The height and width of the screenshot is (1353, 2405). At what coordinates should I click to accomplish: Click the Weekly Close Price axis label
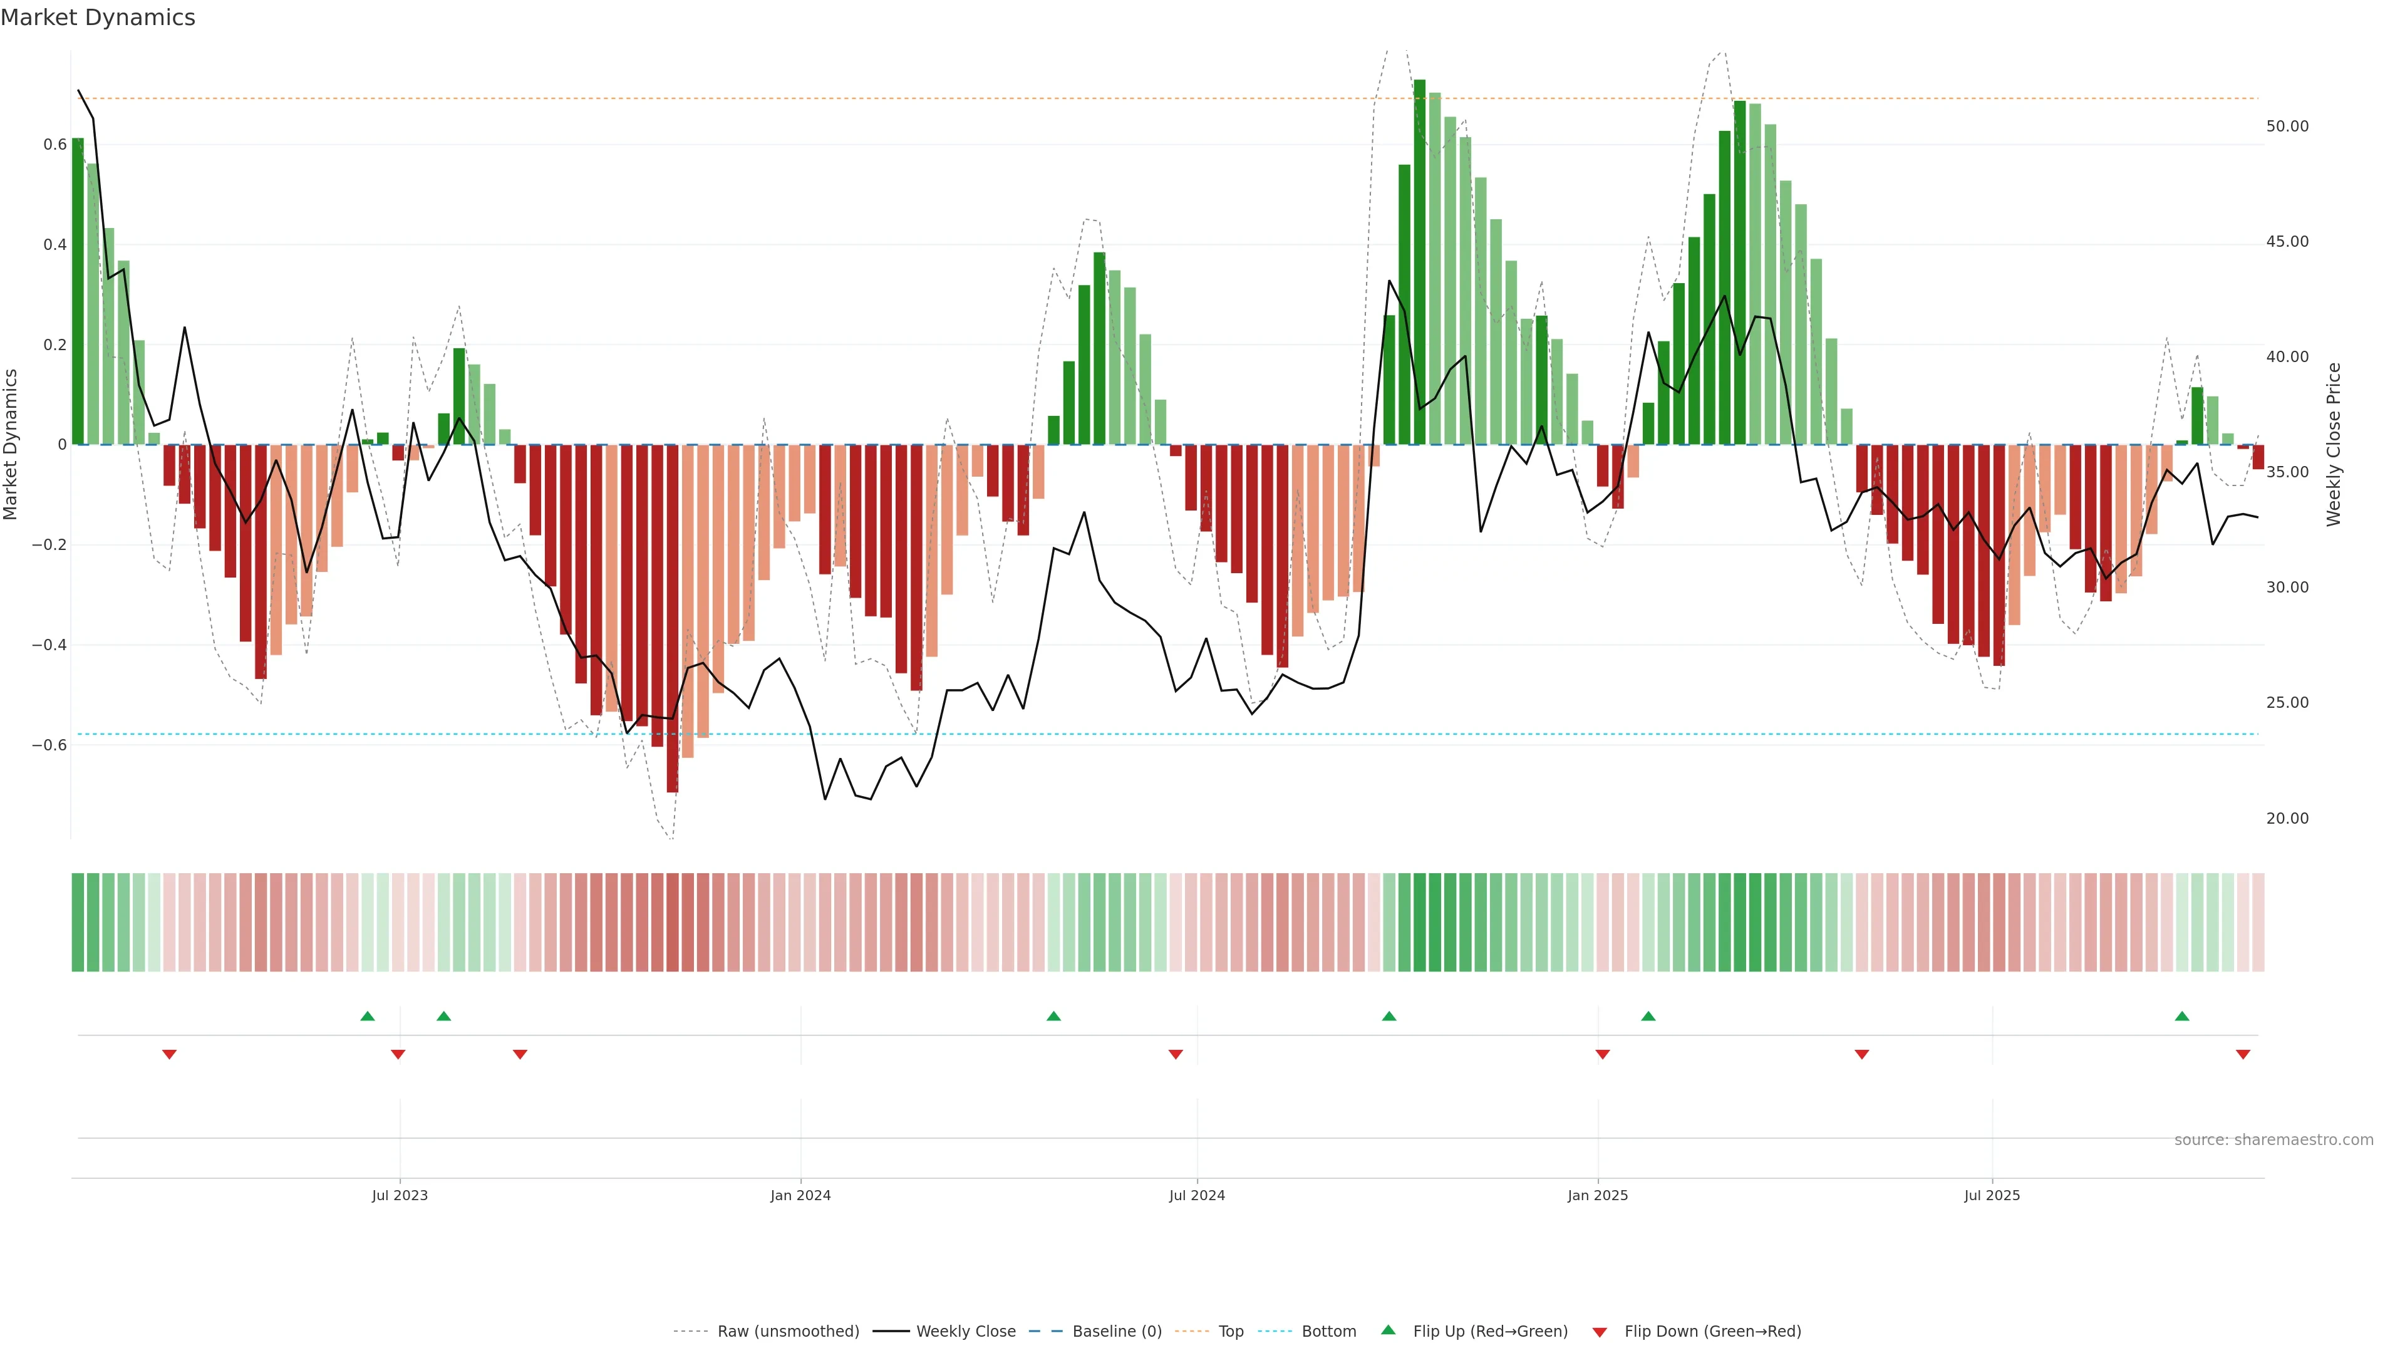[2333, 445]
